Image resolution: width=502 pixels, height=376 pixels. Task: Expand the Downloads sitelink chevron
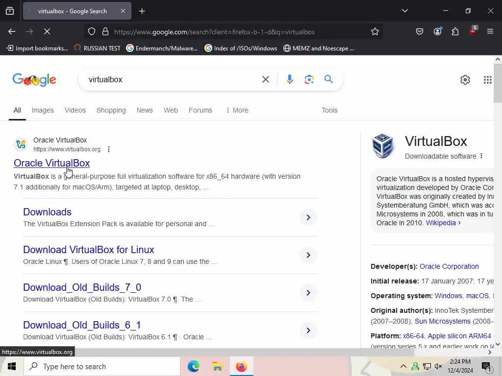point(308,217)
